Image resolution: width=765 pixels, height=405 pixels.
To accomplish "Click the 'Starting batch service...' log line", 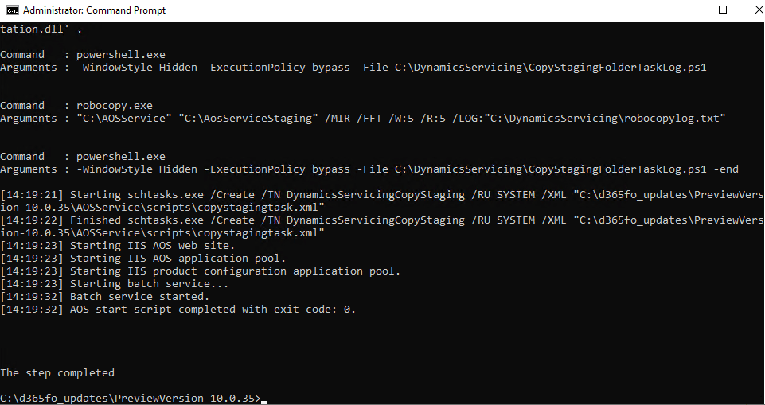I will 114,283.
